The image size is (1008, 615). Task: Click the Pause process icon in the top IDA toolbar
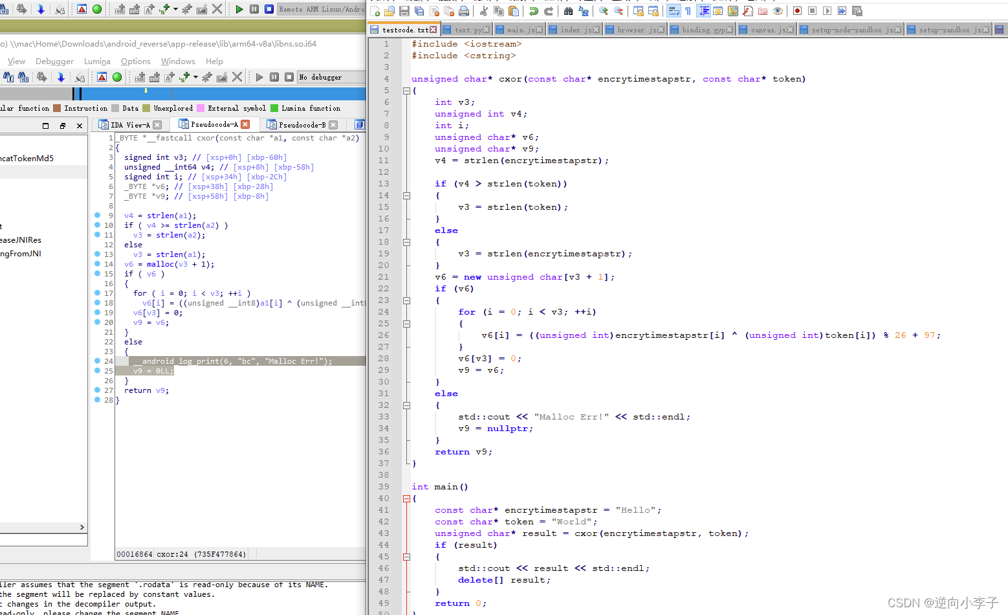(254, 9)
